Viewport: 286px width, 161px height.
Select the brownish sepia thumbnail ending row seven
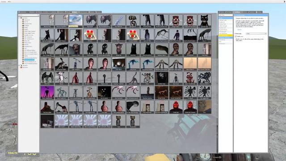click(x=204, y=107)
